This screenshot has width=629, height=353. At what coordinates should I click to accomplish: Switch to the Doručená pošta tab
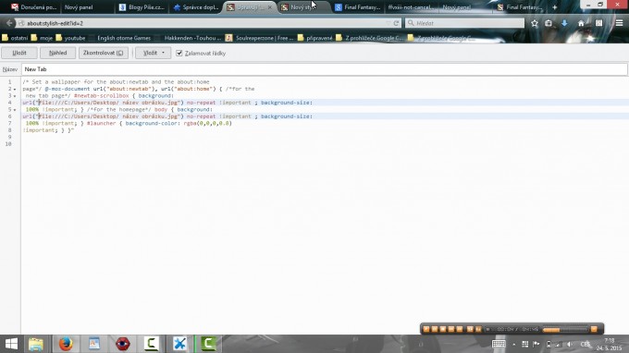pos(34,7)
